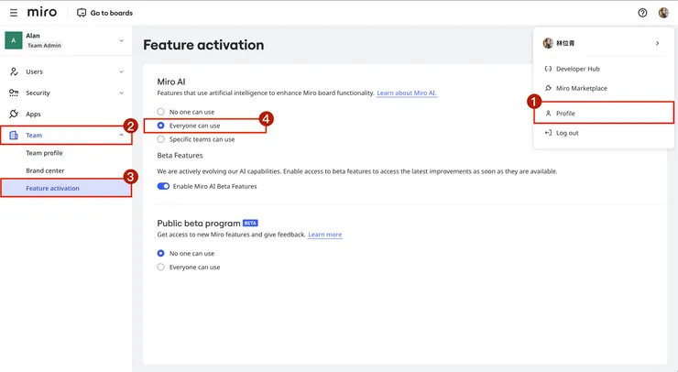Log out from the account menu

pos(567,133)
